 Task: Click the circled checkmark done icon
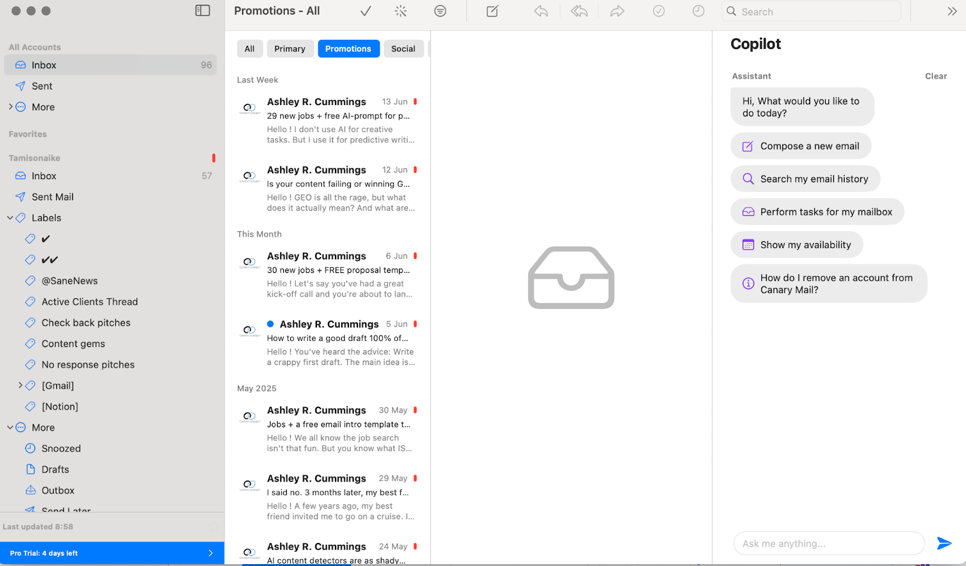[x=659, y=11]
